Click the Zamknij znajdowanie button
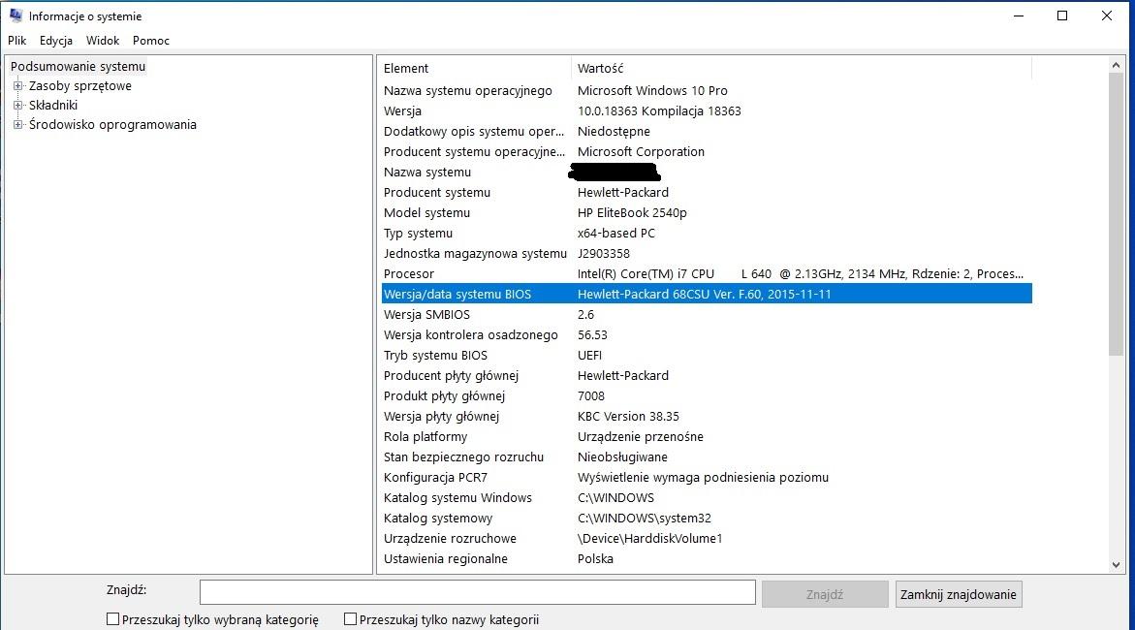The height and width of the screenshot is (630, 1135). coord(958,594)
